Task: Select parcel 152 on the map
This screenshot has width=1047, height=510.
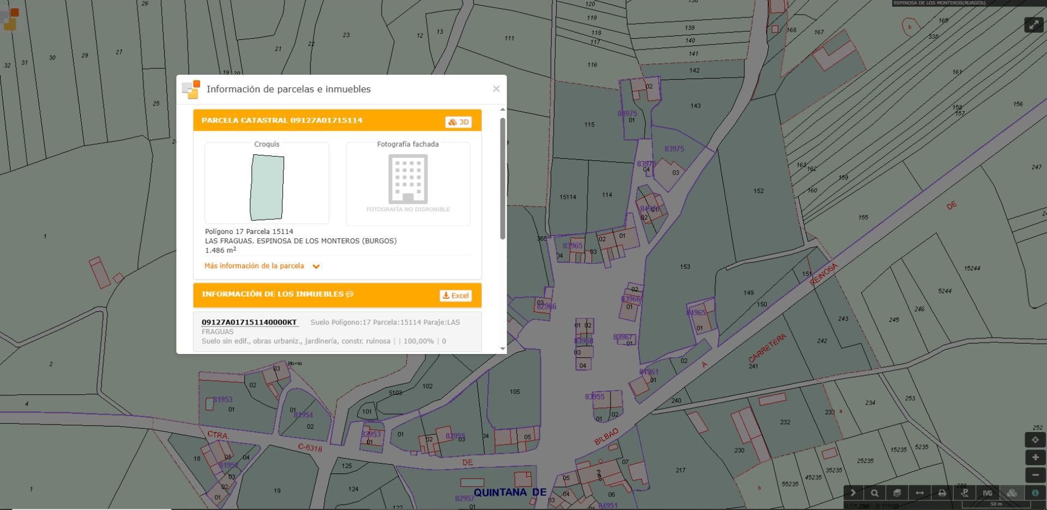Action: [x=759, y=191]
